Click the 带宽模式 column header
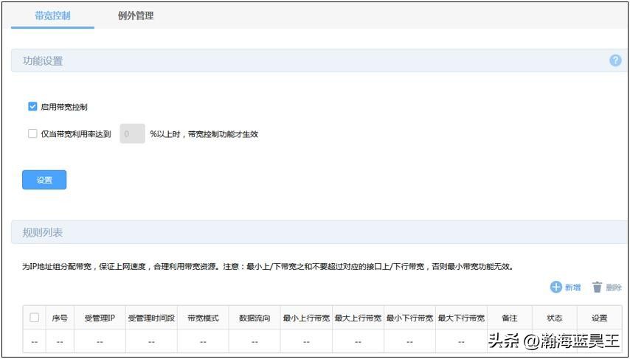The width and height of the screenshot is (630, 359). pyautogui.click(x=203, y=318)
